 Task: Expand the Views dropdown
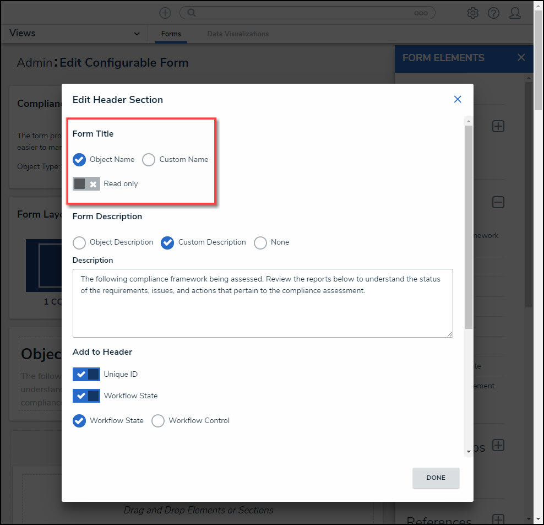click(137, 34)
